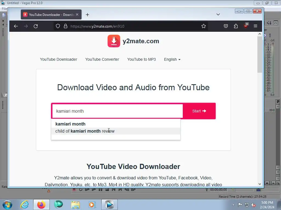Click the uBlock Origin extension icon
281x210 pixels.
246,26
